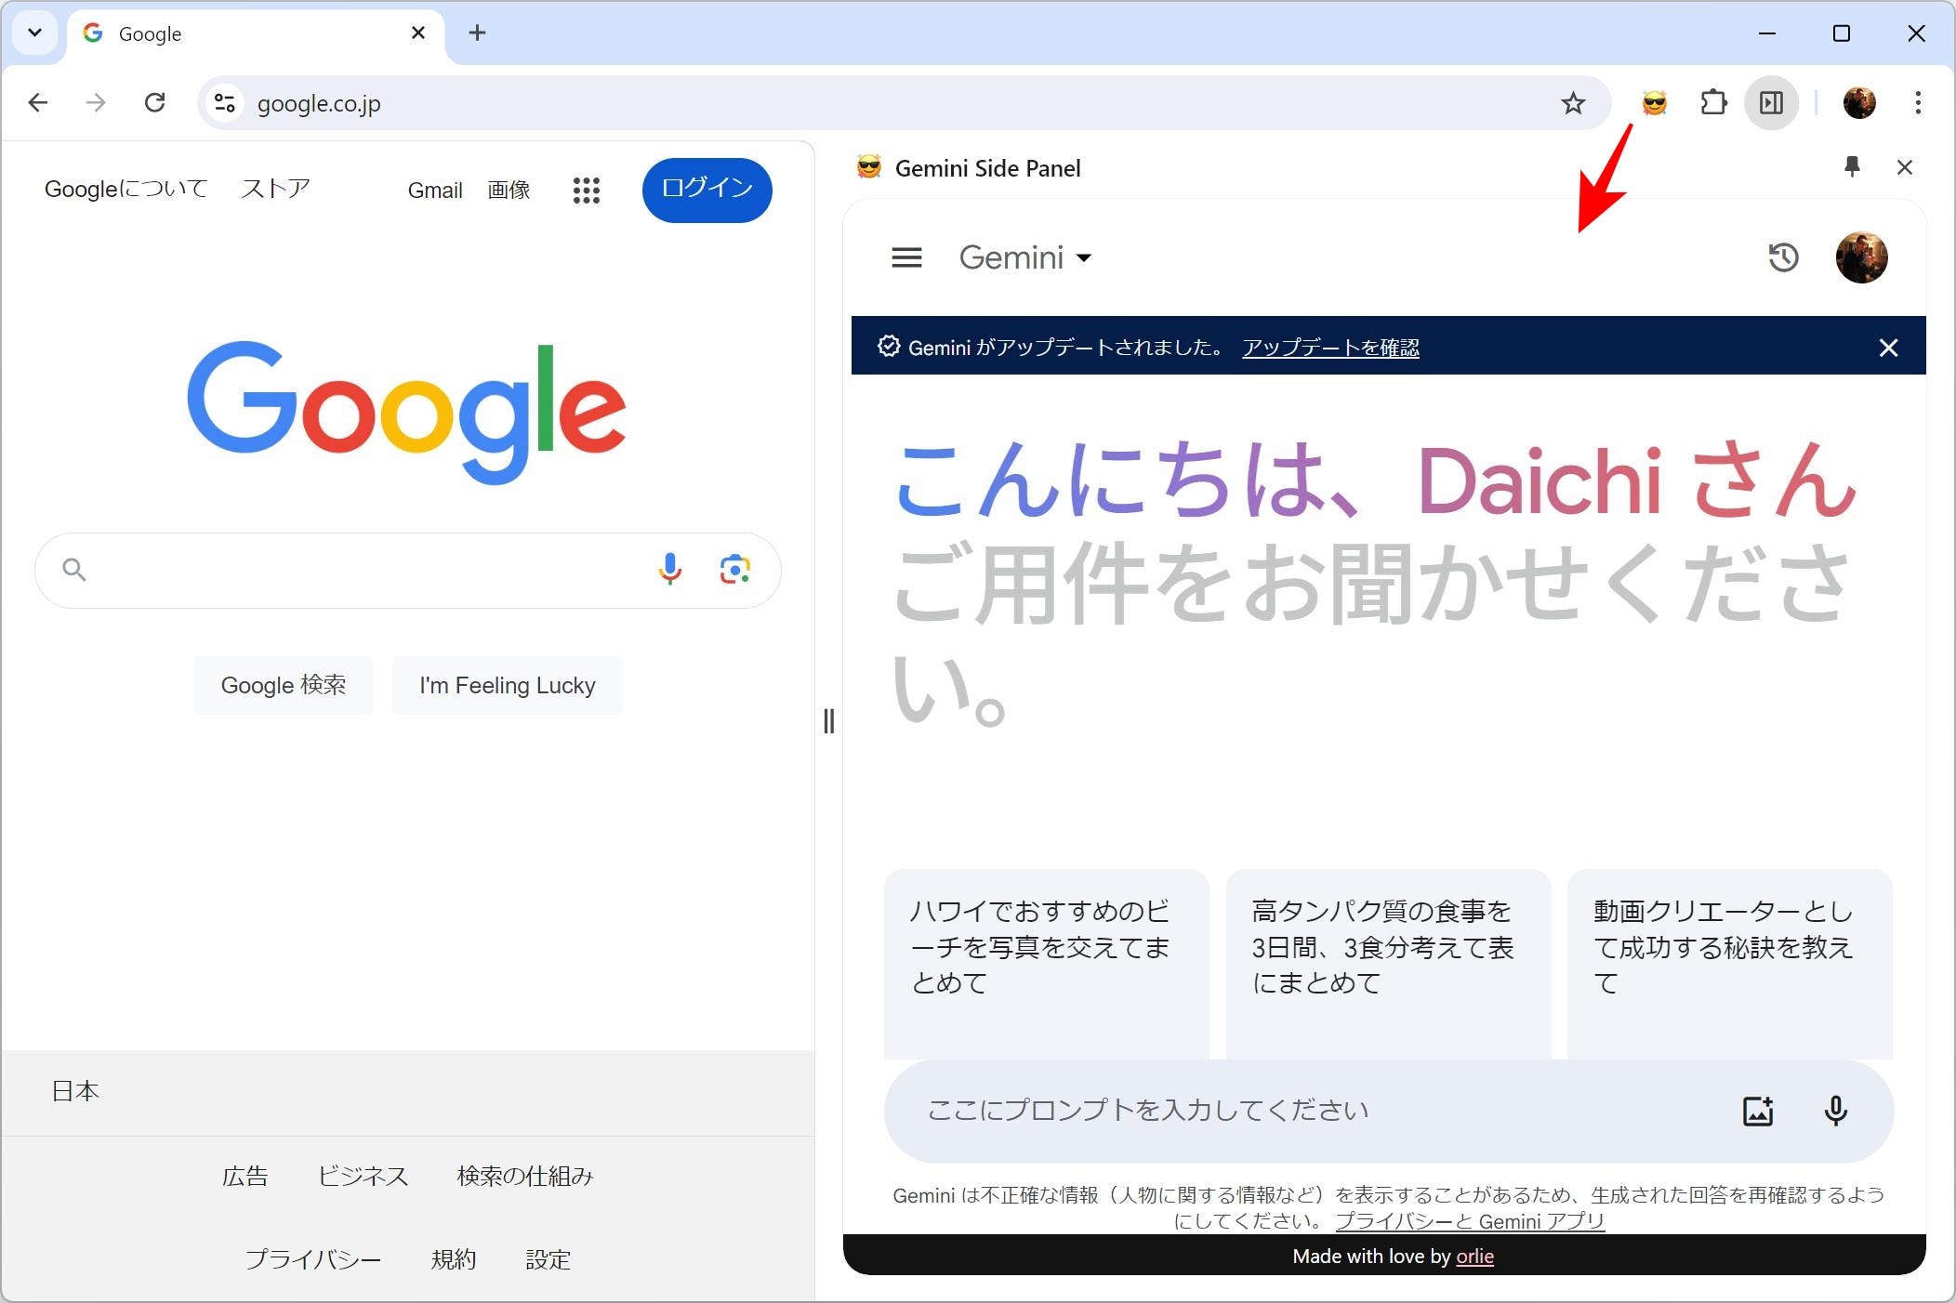Open Gemini account avatar
Screen dimensions: 1956x1303
[x=1861, y=257]
